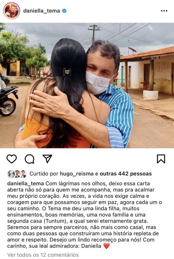Screen dimensions: 174x259
Task: Click the caption text beginning "Com lágrimas nos olhos"
Action: [x=84, y=215]
